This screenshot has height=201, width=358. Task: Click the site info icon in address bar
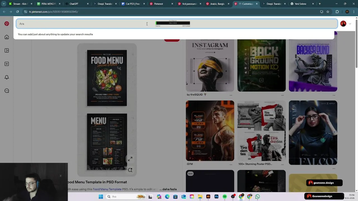click(25, 12)
